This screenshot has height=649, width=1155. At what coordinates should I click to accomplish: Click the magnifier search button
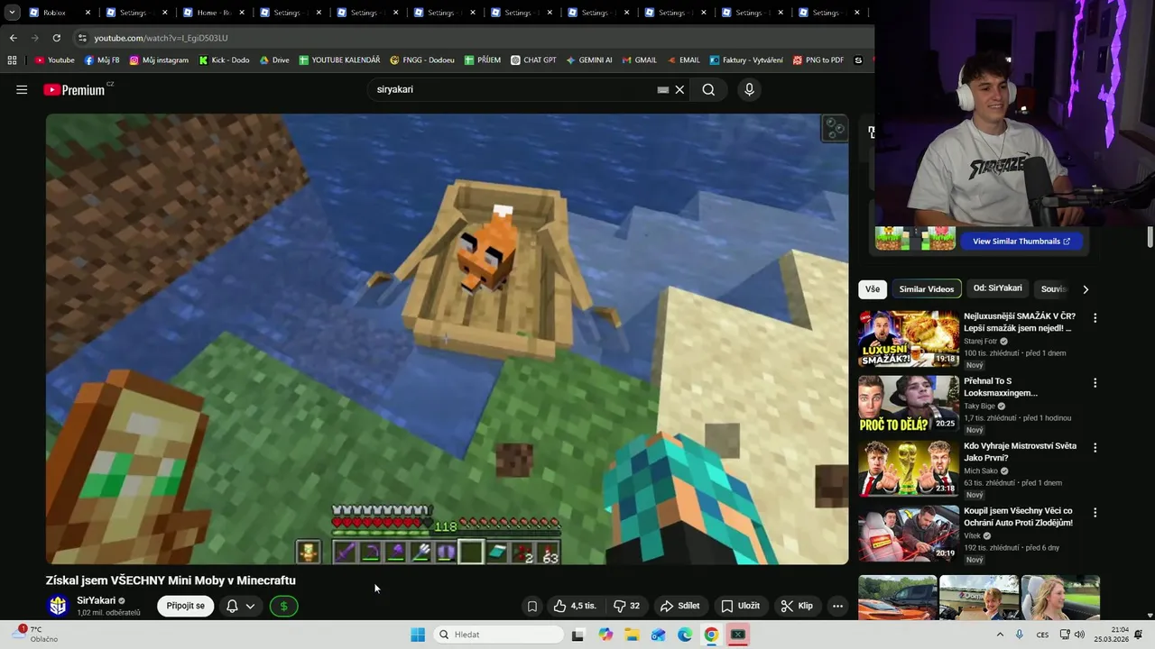[708, 89]
